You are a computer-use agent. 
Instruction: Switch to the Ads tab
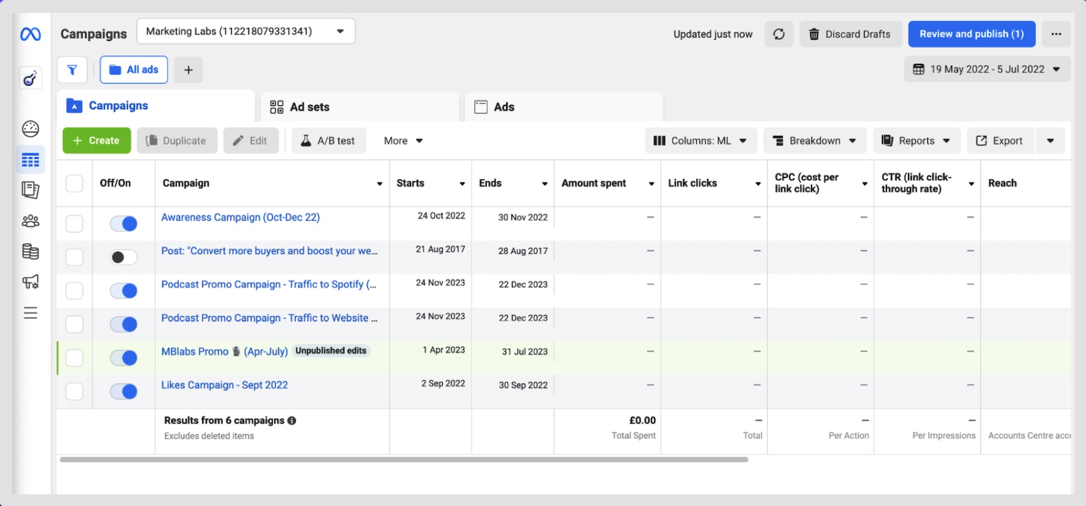(x=564, y=107)
